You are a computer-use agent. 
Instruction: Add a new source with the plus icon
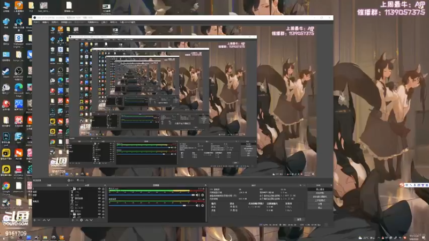(73, 220)
